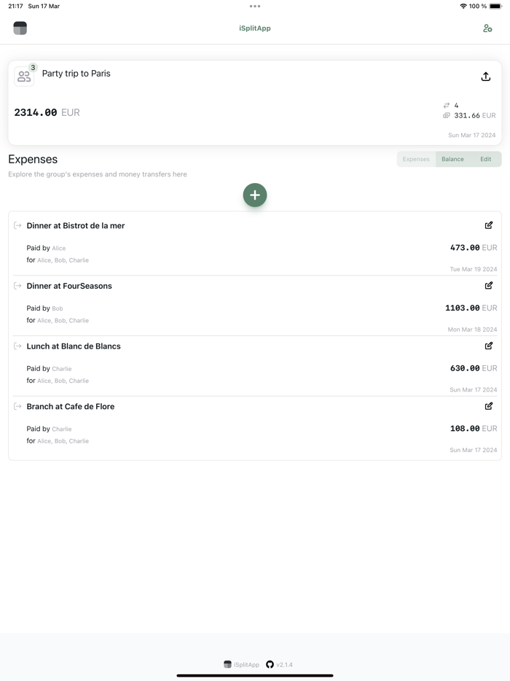The height and width of the screenshot is (681, 510).
Task: Click the group members icon showing 3 participants
Action: tap(24, 76)
